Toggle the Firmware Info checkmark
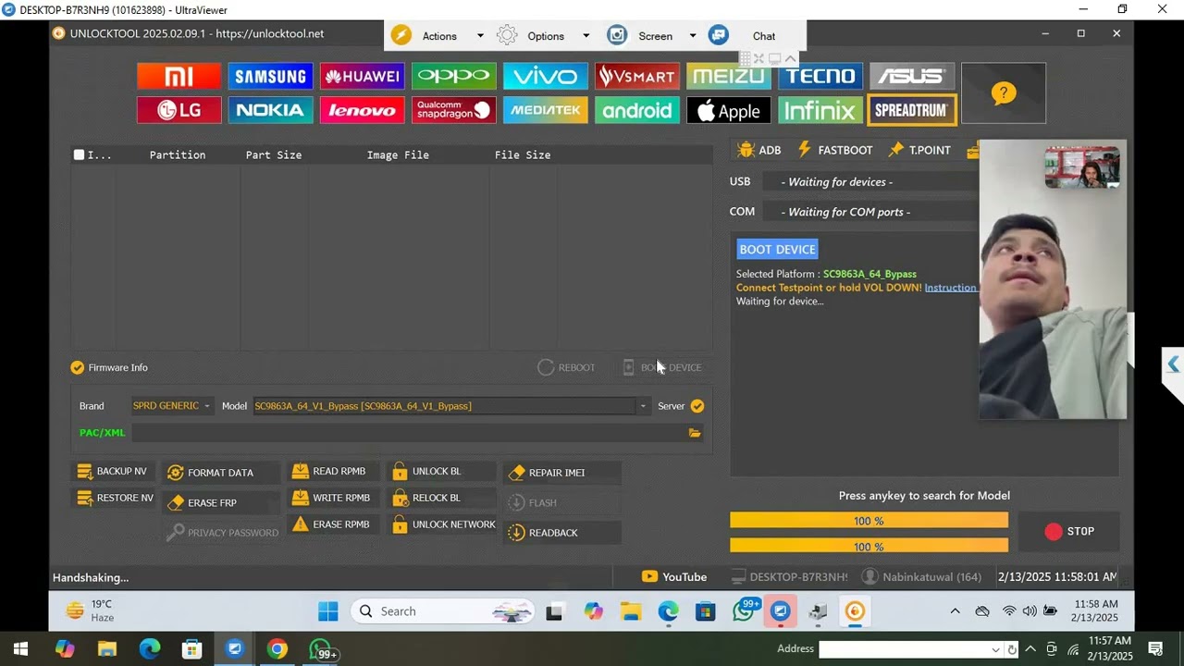Image resolution: width=1184 pixels, height=666 pixels. (78, 367)
